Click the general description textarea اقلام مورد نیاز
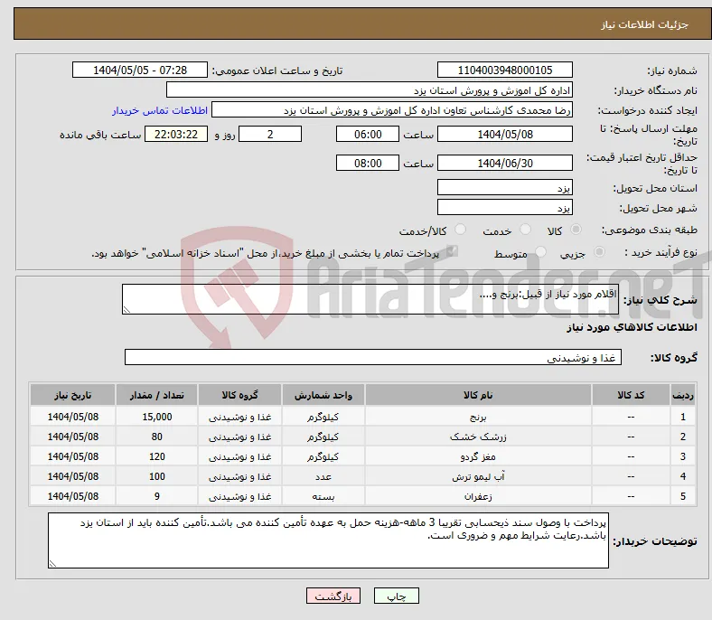Screen dimensions: 712x620 tap(370, 299)
